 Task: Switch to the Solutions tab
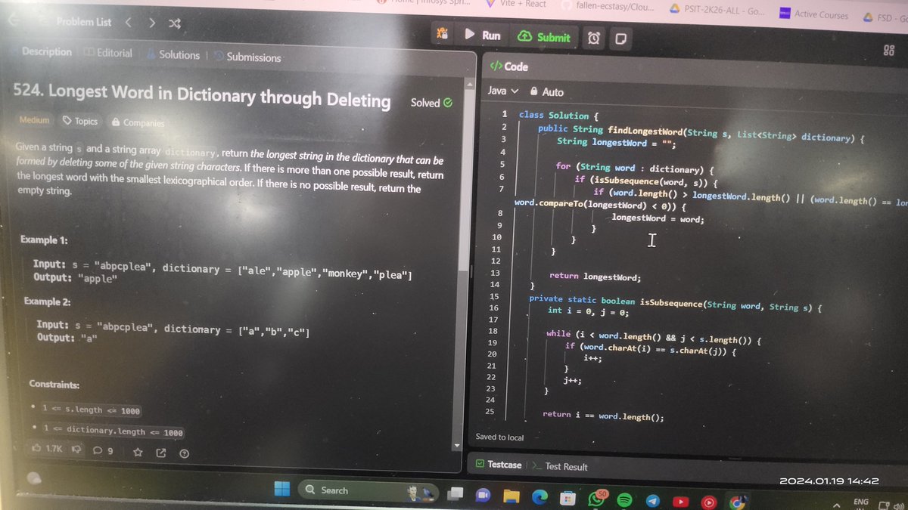click(x=174, y=54)
